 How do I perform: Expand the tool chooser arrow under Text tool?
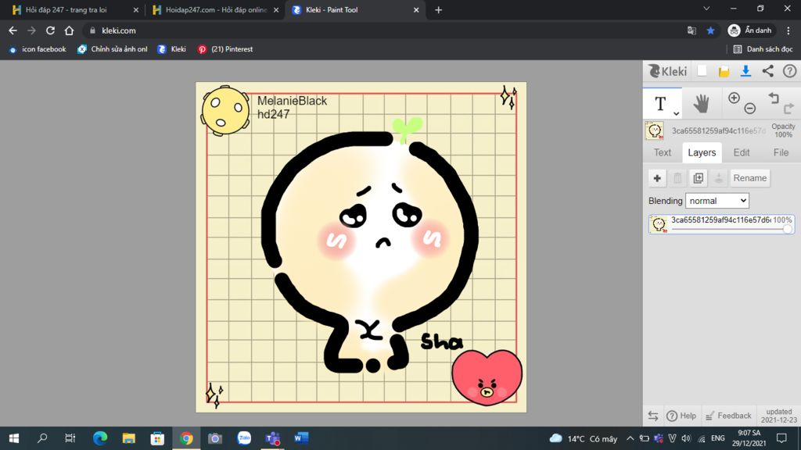676,114
